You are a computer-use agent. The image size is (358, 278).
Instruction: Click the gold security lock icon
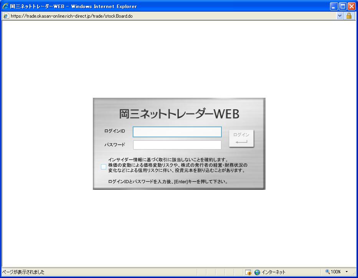click(x=349, y=16)
